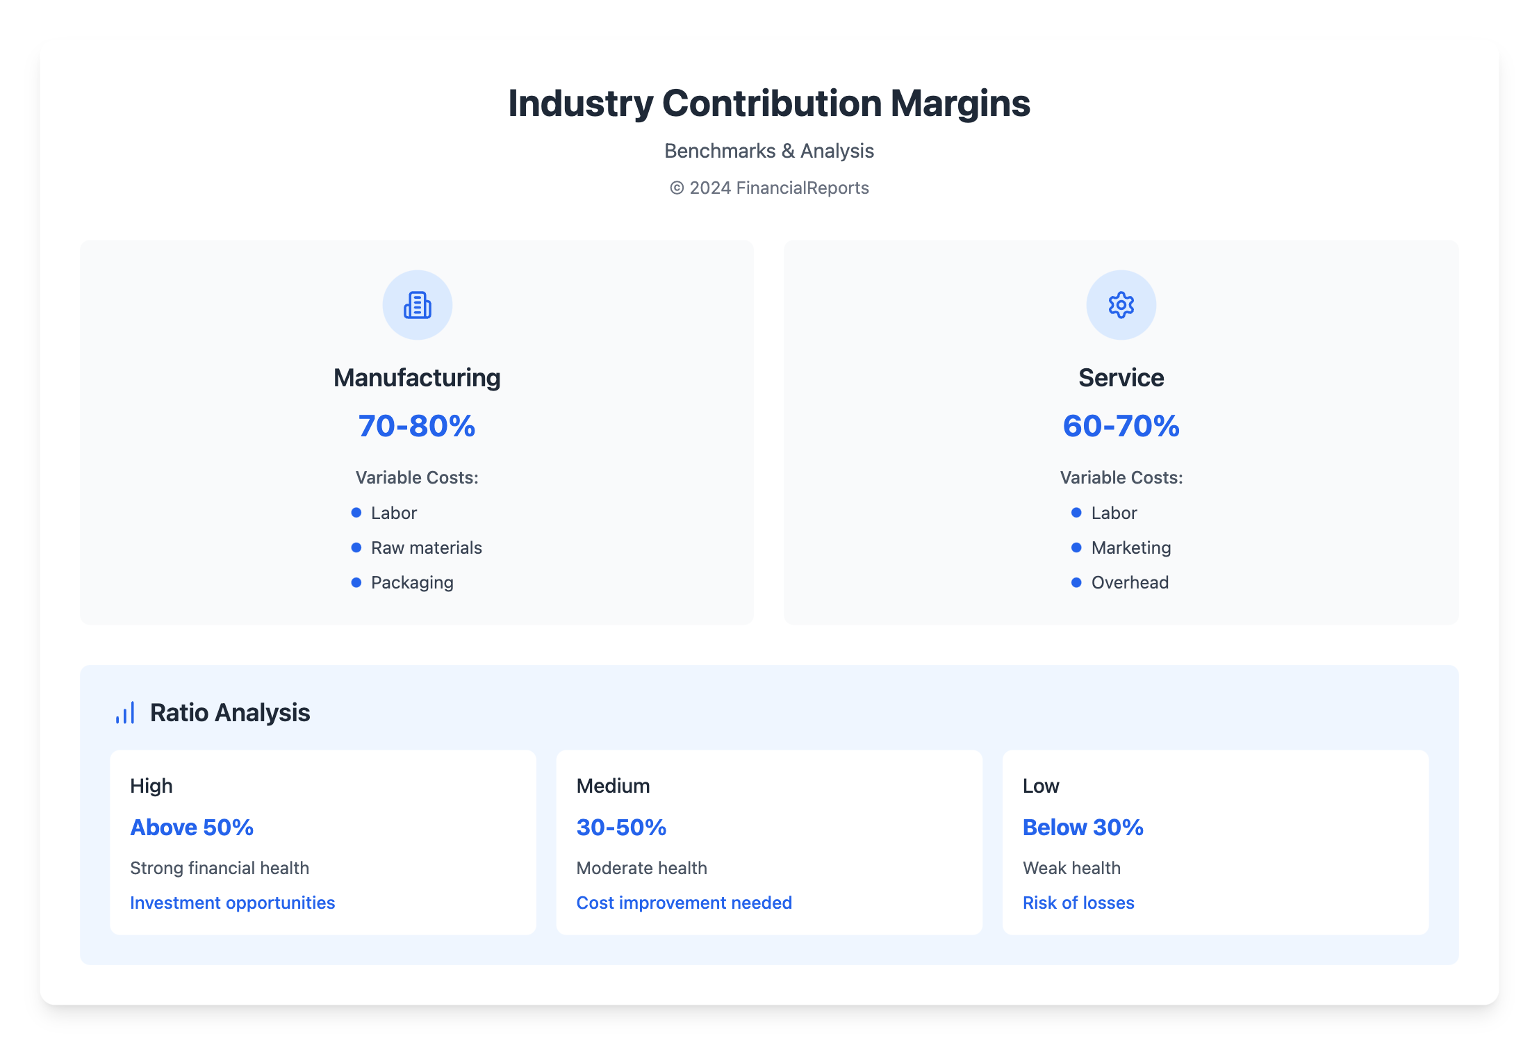Screen dimensions: 1539x1045
Task: Click the Ratio Analysis heading
Action: click(230, 713)
